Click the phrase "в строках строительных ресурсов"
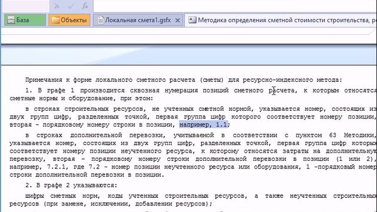Image resolution: width=377 pixels, height=212 pixels. click(x=85, y=109)
